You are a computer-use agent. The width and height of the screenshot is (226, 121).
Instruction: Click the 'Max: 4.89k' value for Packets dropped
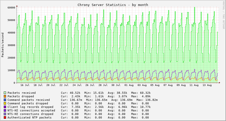(141, 96)
